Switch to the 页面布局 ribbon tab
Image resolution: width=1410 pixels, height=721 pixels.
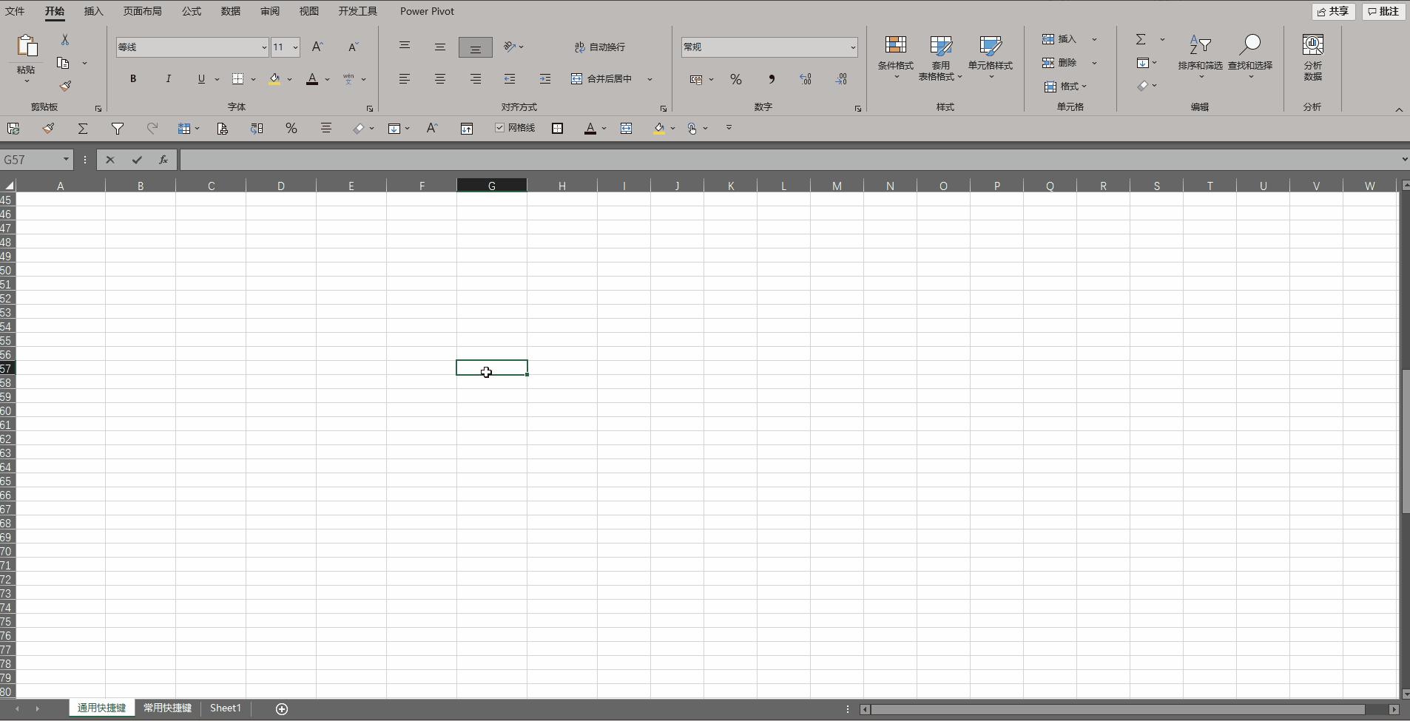(142, 11)
